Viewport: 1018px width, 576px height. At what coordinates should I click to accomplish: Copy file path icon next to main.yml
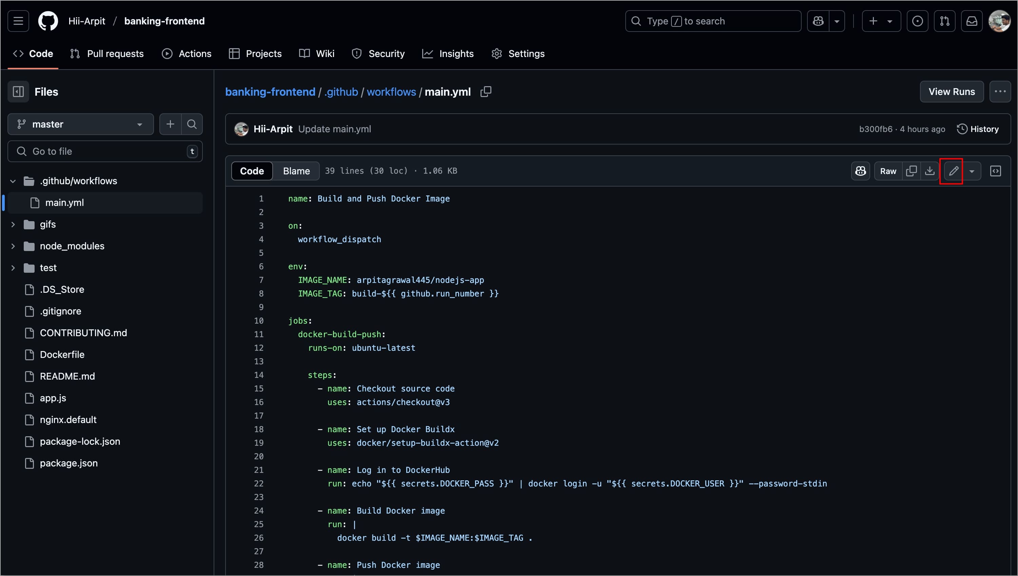[486, 92]
